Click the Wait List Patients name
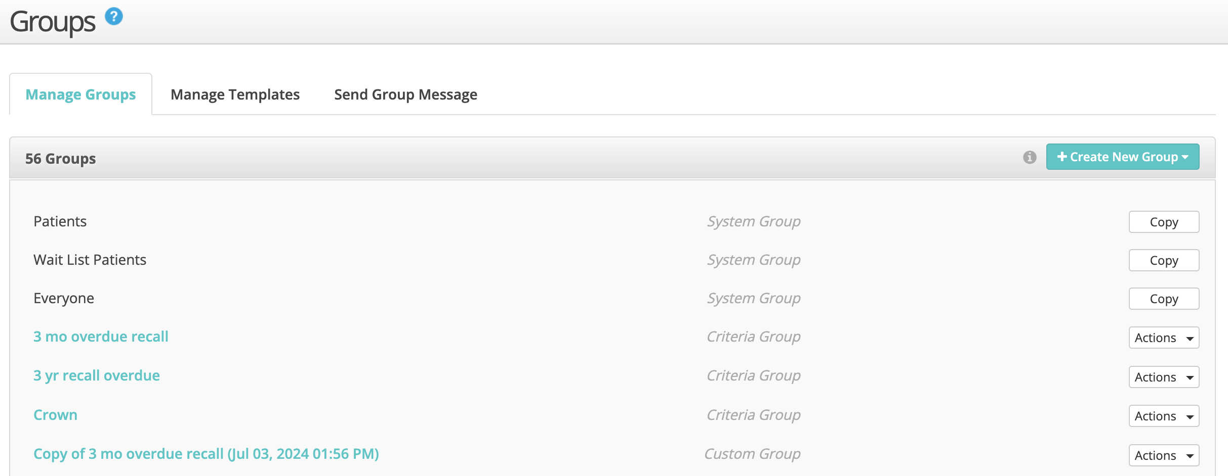This screenshot has width=1228, height=476. coord(90,260)
